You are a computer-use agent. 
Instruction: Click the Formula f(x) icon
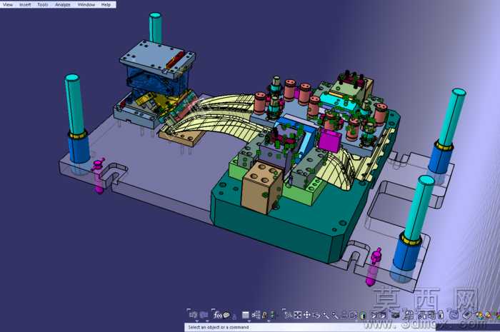(218, 315)
